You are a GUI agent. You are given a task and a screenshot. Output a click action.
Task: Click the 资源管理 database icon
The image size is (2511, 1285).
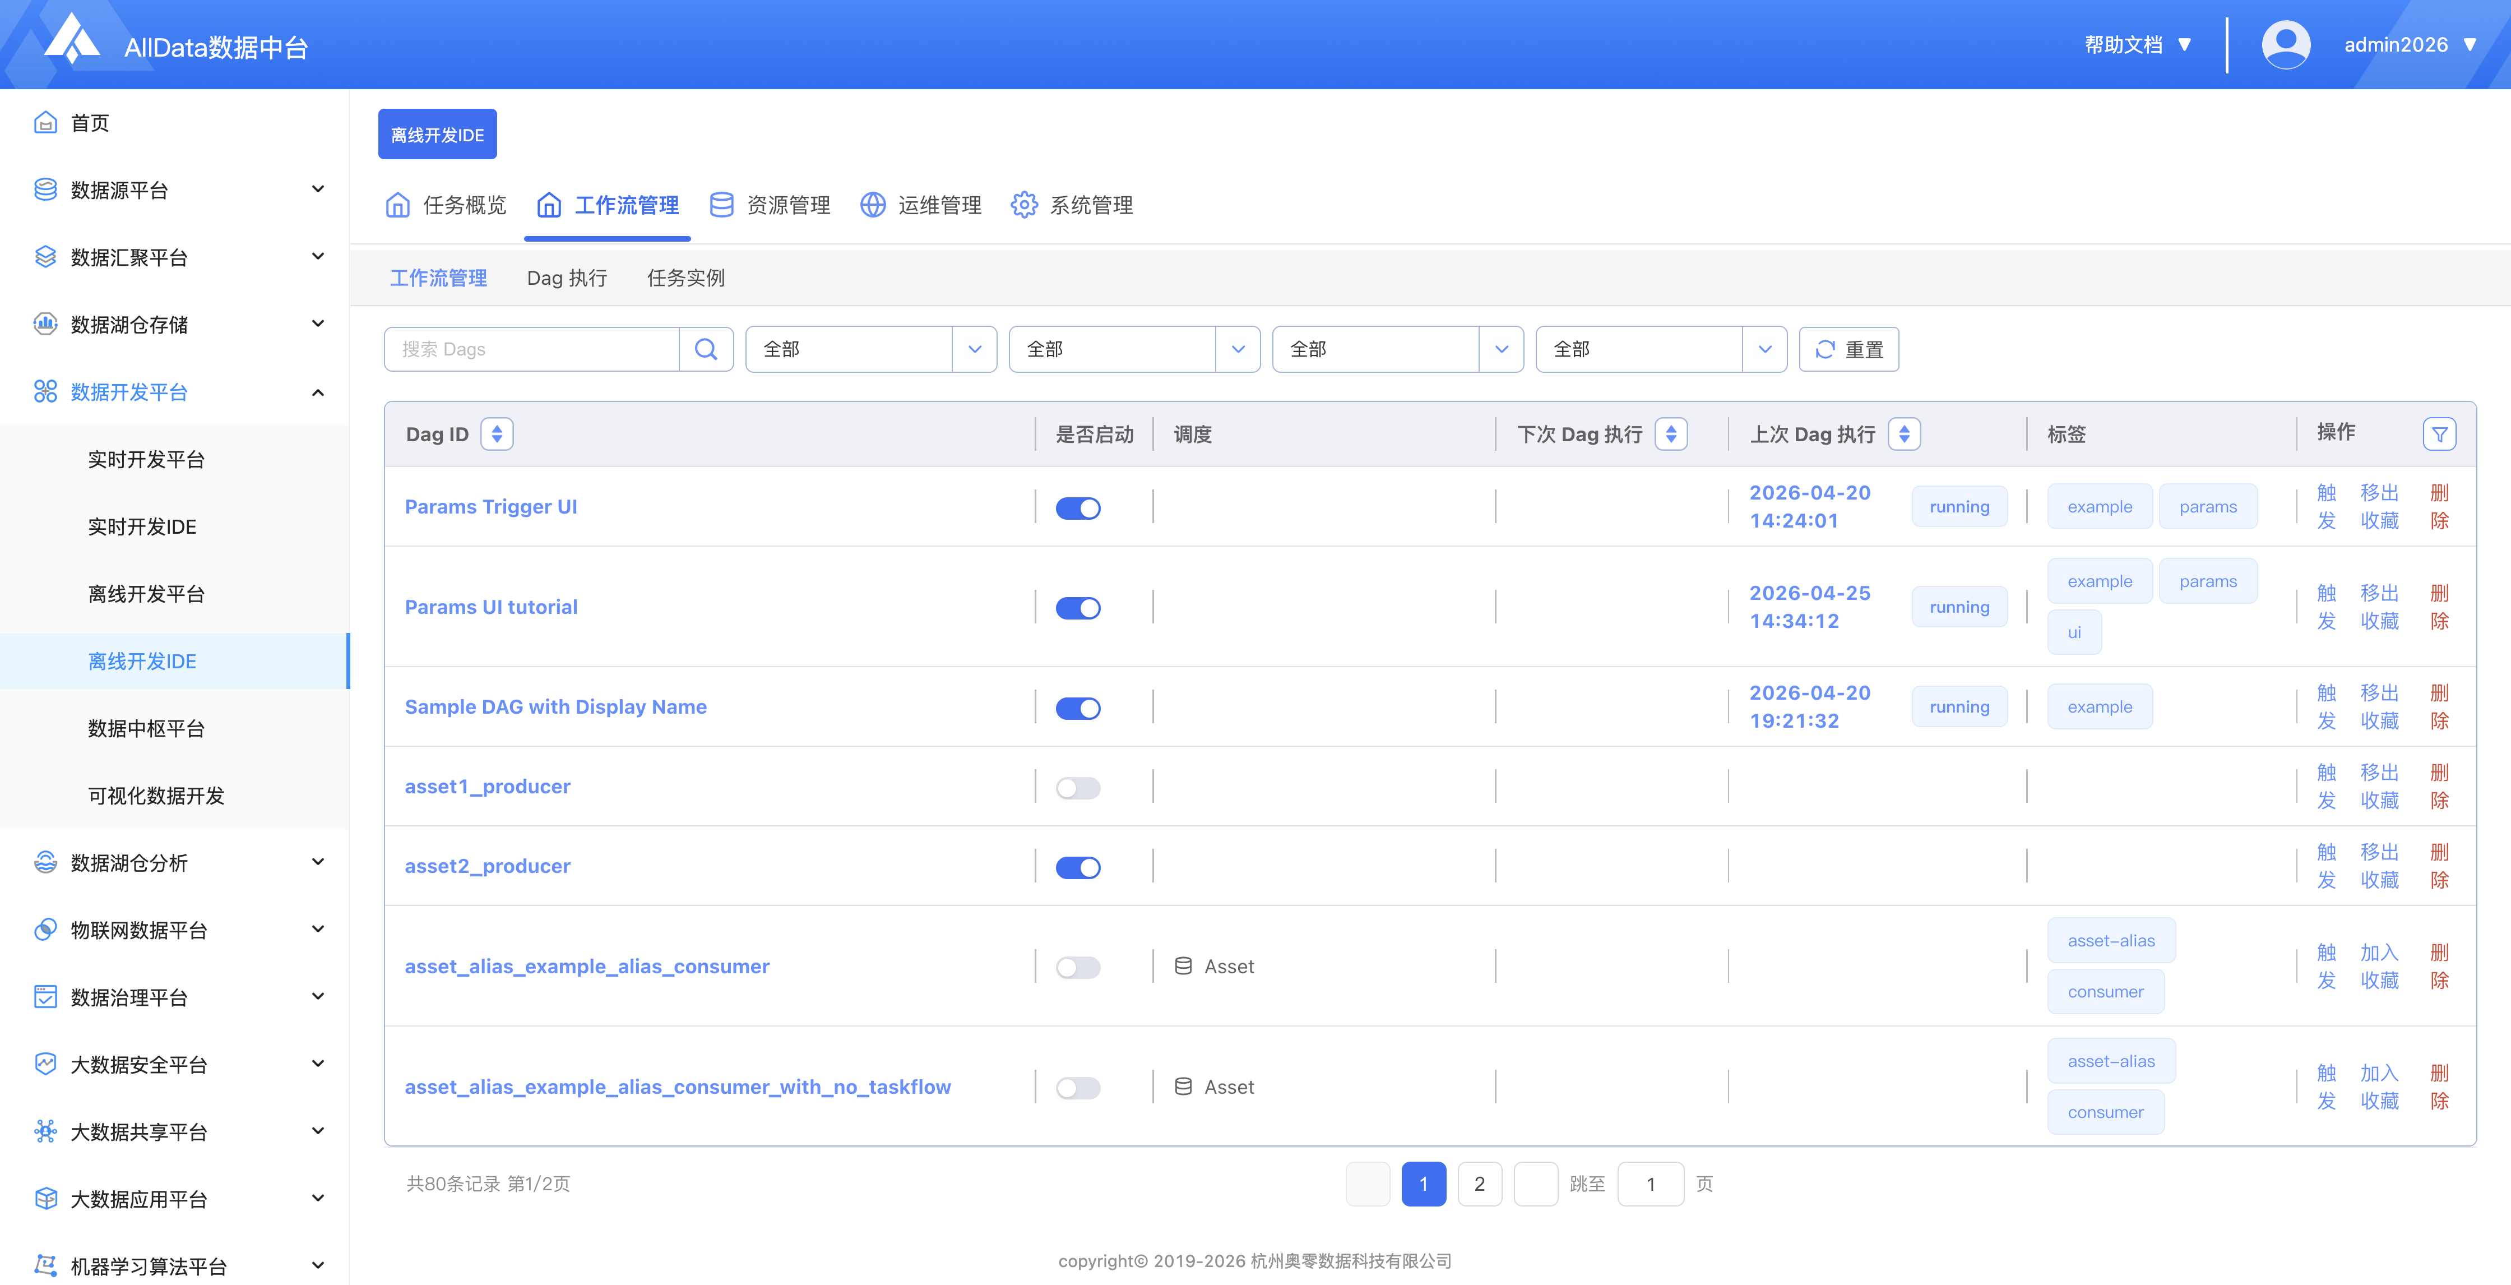721,205
